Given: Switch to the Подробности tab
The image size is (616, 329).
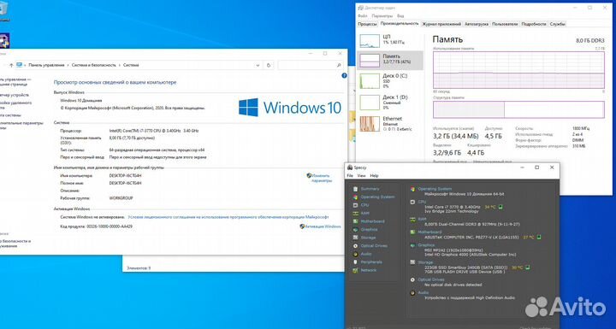Looking at the screenshot, I should coord(534,24).
